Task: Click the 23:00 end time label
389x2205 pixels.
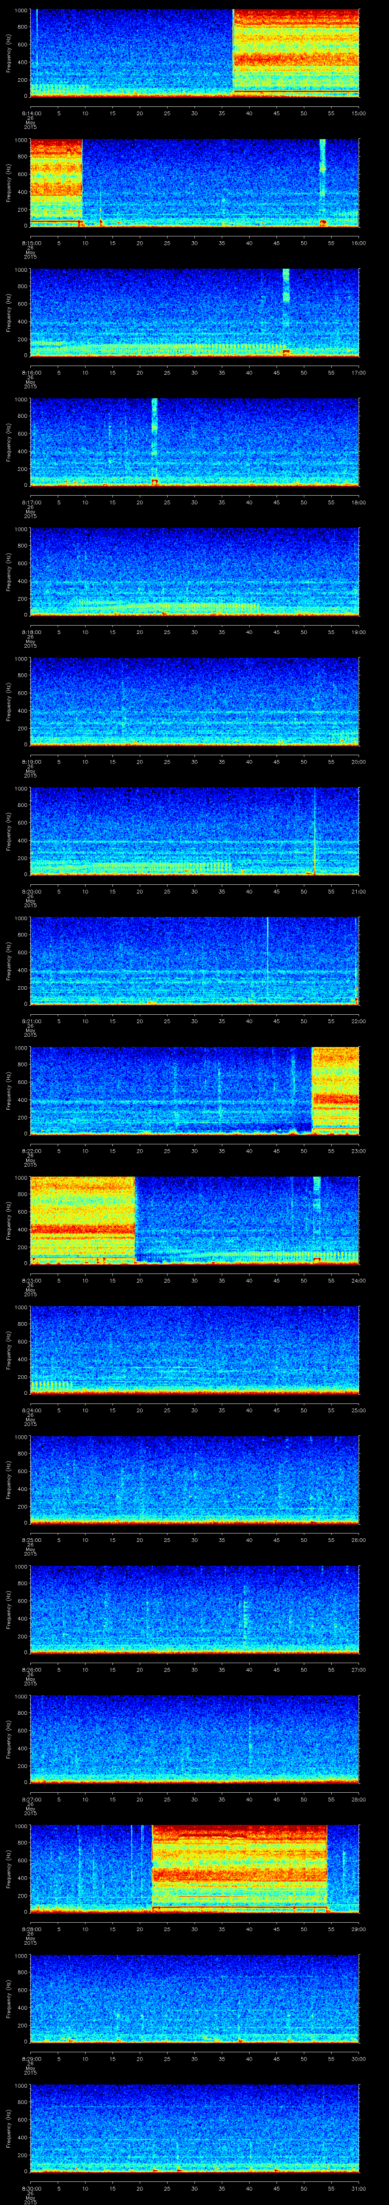Action: [x=358, y=1151]
